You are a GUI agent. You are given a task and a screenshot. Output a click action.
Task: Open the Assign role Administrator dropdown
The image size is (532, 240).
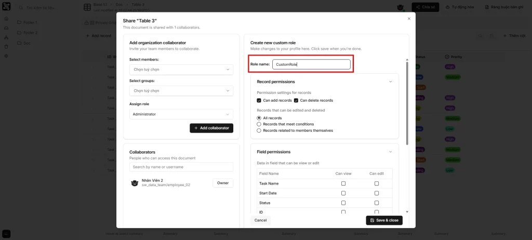pos(181,114)
